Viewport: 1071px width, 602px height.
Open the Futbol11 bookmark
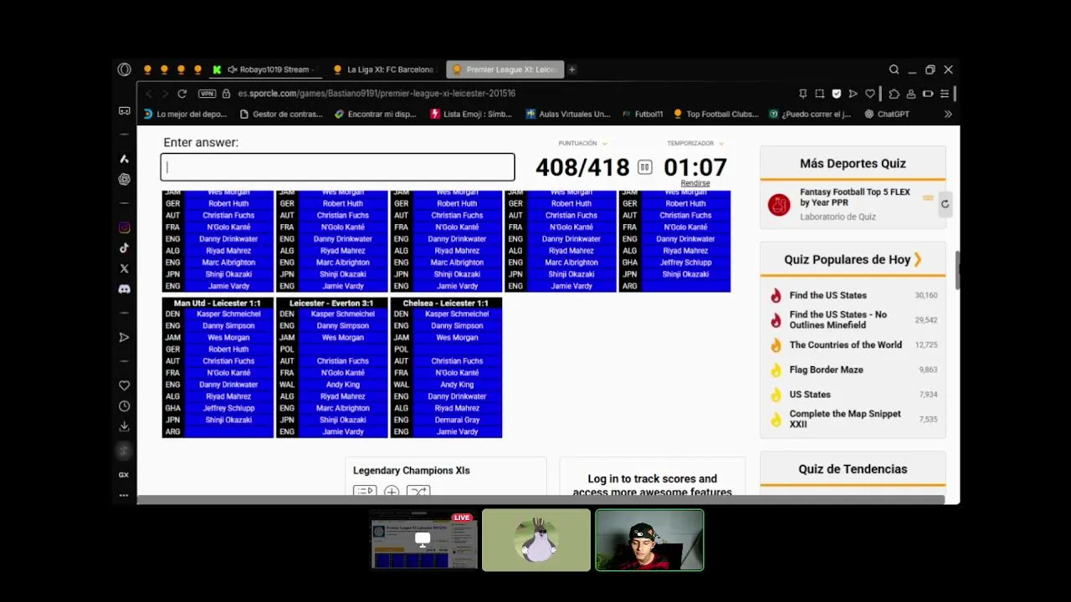point(643,115)
